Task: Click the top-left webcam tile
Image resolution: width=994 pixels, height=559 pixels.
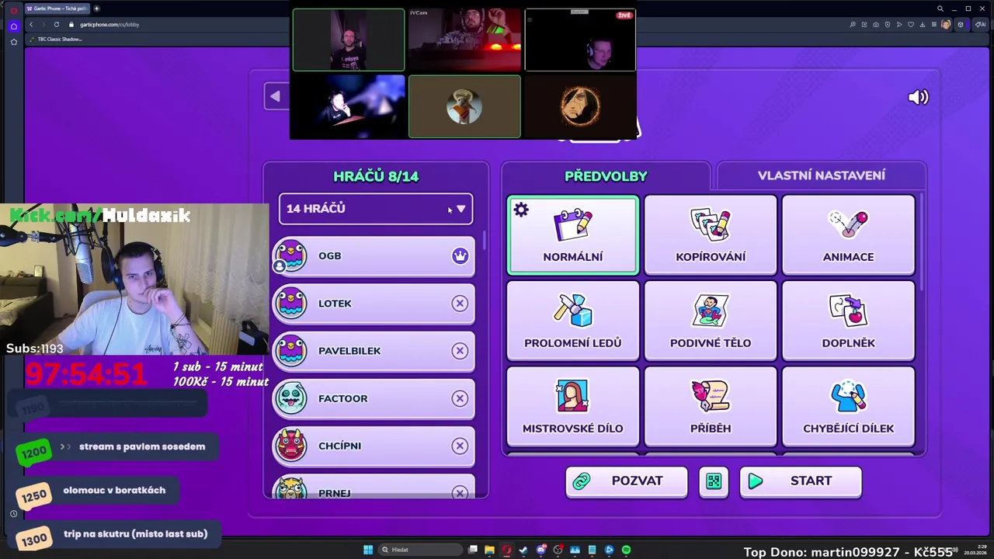Action: tap(348, 40)
